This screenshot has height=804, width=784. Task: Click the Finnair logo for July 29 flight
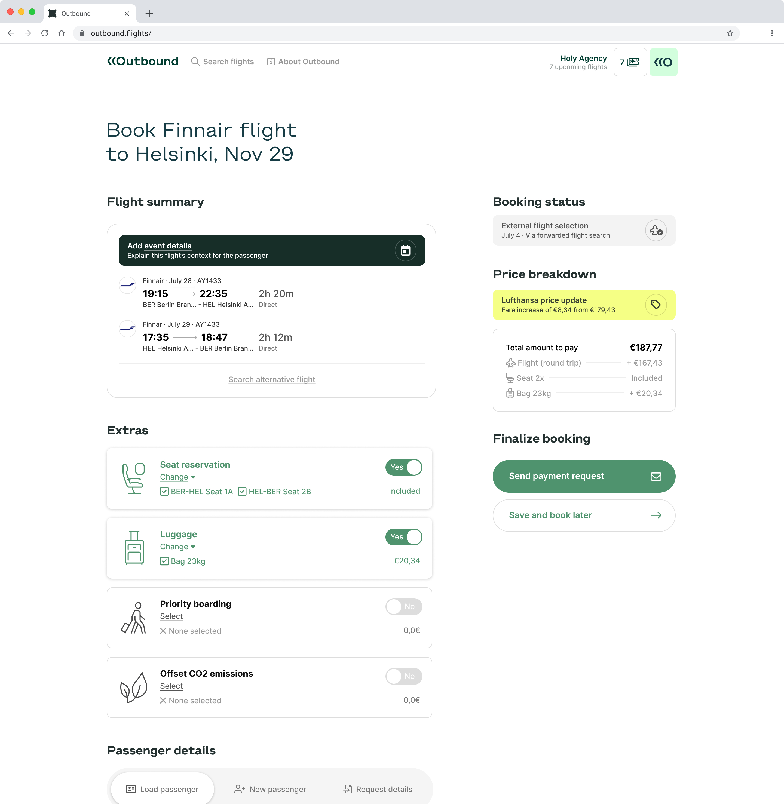point(127,329)
